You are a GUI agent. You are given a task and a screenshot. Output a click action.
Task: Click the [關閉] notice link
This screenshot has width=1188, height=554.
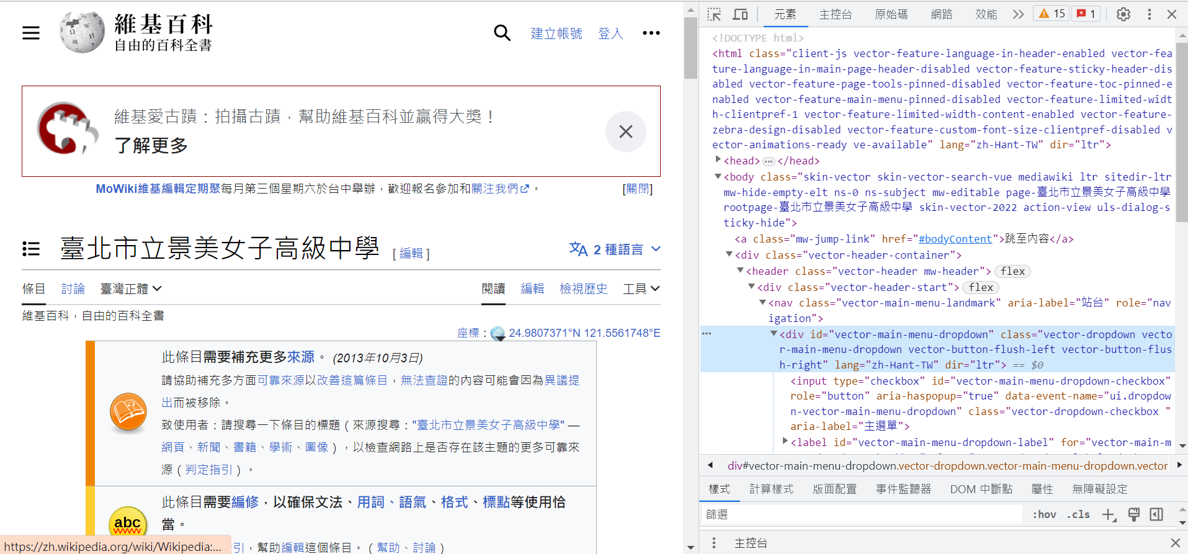[x=638, y=189]
